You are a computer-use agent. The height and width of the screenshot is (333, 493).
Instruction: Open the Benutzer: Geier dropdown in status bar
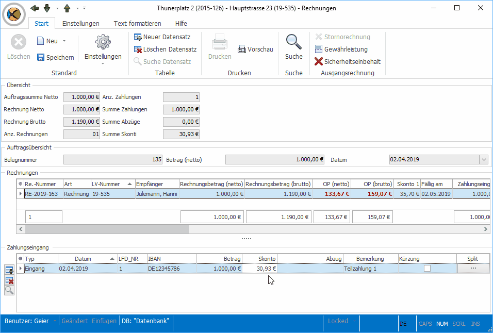click(x=55, y=321)
